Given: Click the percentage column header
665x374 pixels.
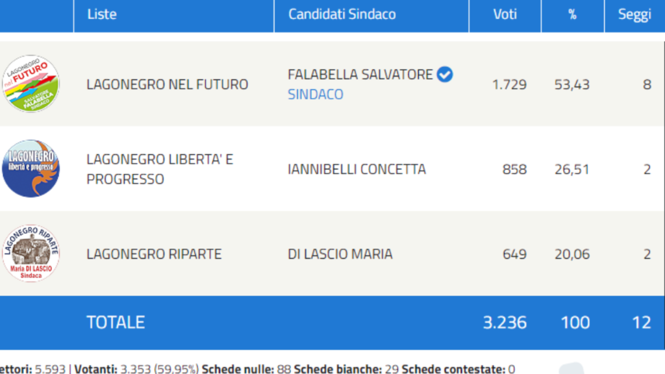Looking at the screenshot, I should 572,14.
